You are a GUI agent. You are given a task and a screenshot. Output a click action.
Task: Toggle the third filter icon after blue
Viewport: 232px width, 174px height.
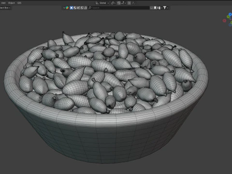coord(78,8)
